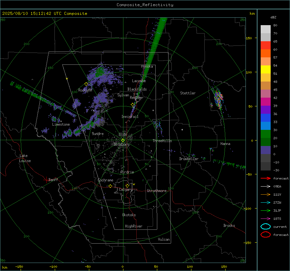Click the yellow 54 dBZ color swatch
The width and height of the screenshot is (290, 271).
(266, 70)
